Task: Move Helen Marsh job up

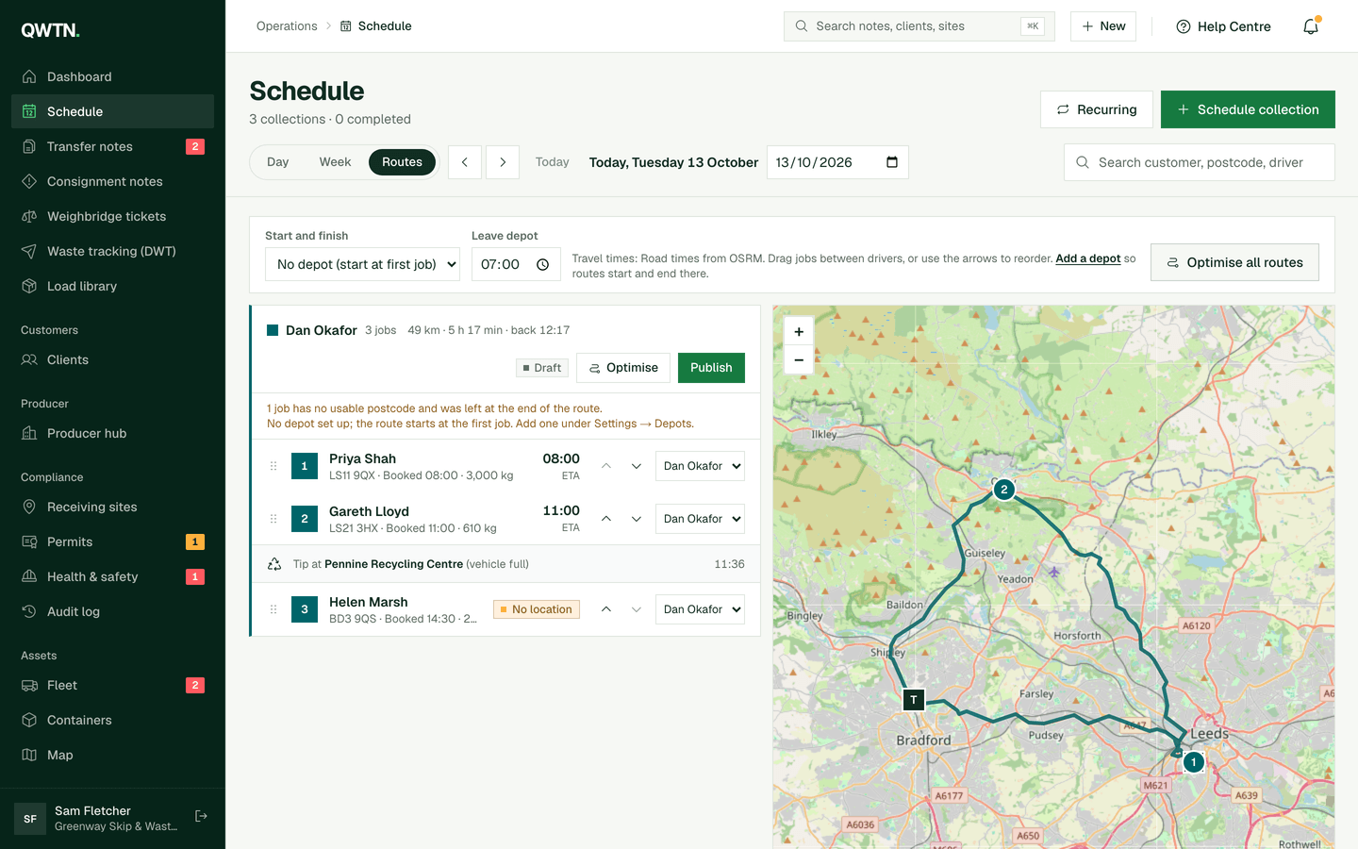Action: click(x=606, y=609)
